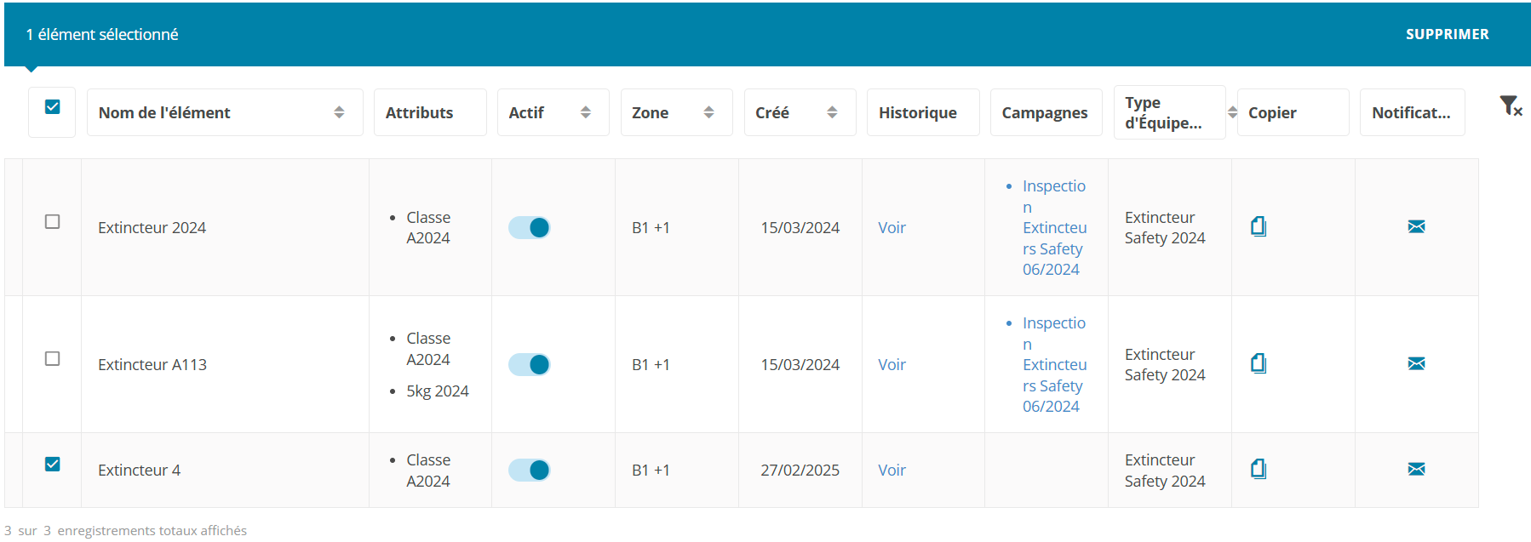Open Inspection Extincteurs Safety campaign for Extincteur 2024

pyautogui.click(x=1054, y=228)
